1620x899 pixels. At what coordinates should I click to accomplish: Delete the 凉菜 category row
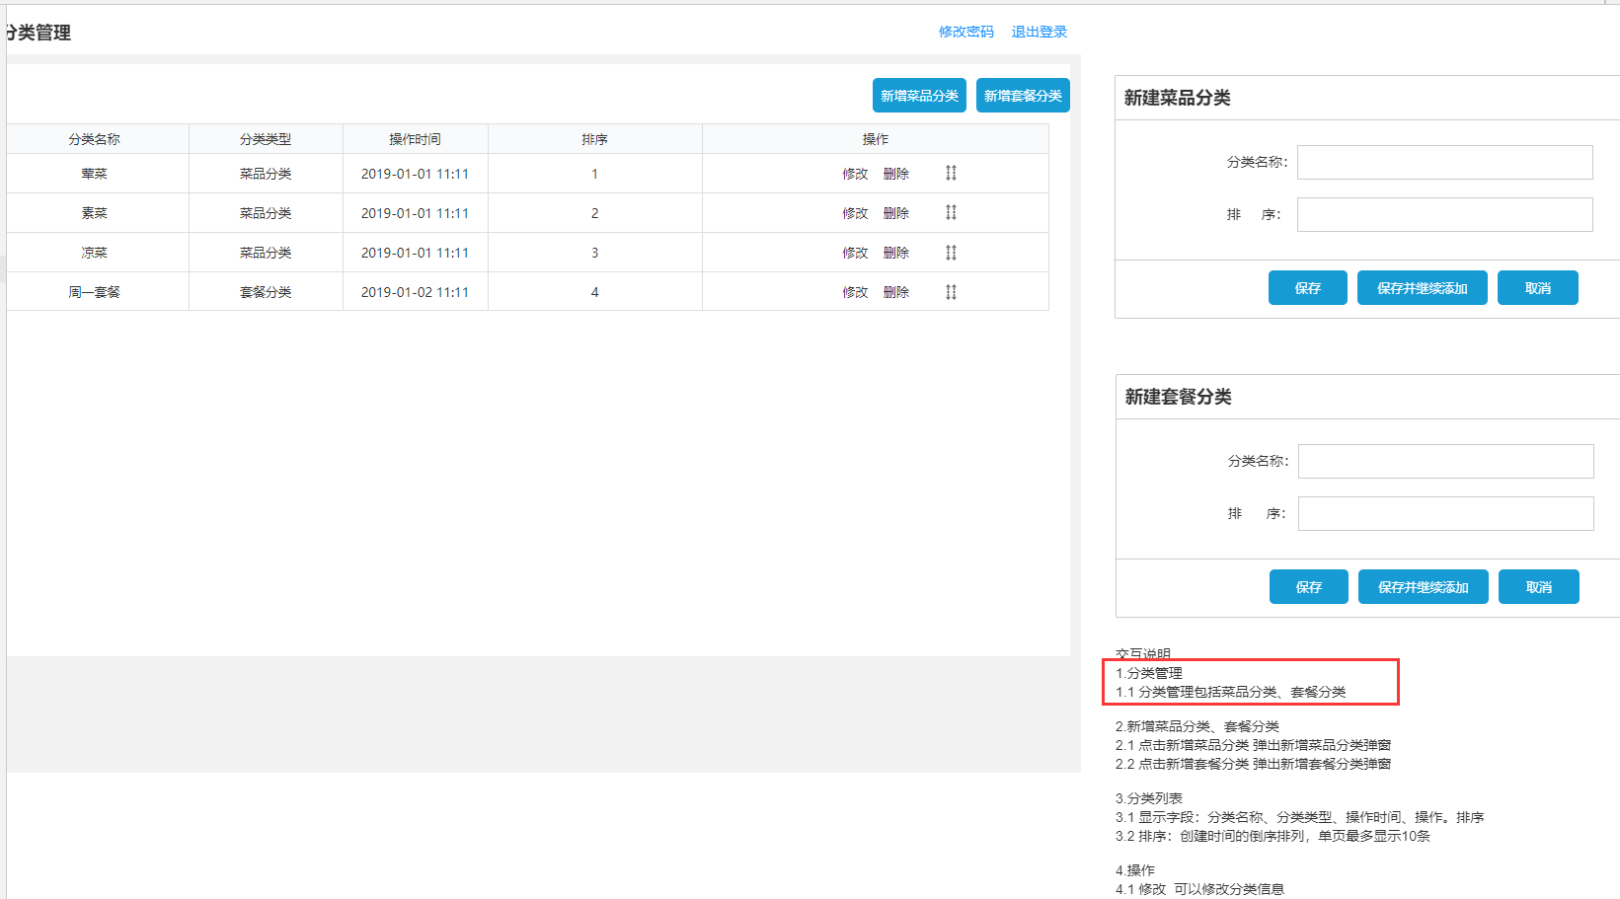(895, 253)
